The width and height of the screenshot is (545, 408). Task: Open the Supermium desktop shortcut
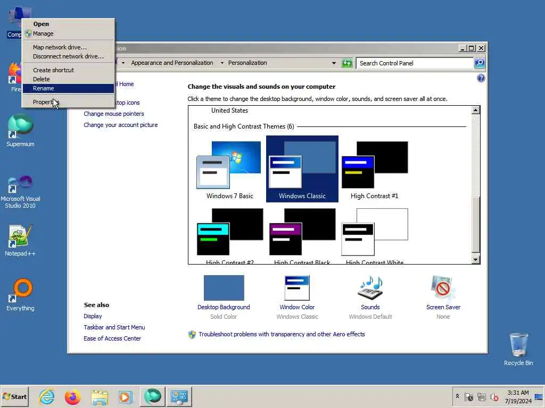pyautogui.click(x=20, y=130)
